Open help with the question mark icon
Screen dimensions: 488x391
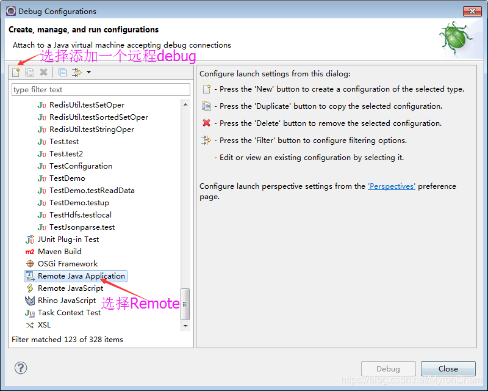(21, 368)
